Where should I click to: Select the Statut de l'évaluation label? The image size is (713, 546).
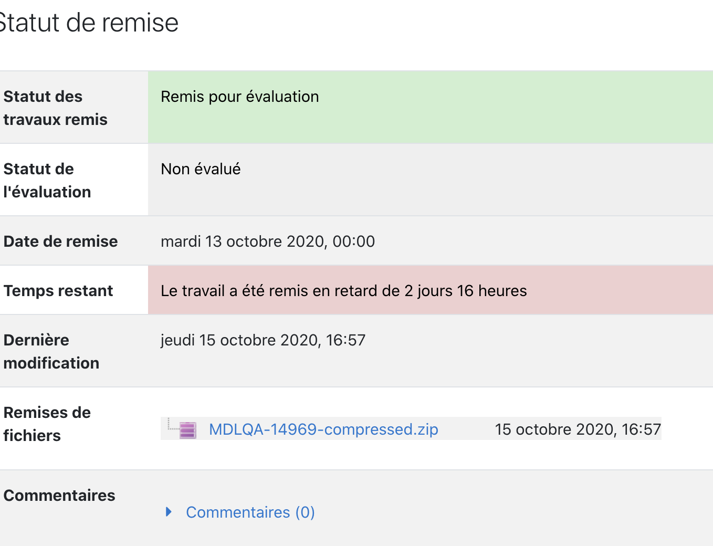click(47, 181)
